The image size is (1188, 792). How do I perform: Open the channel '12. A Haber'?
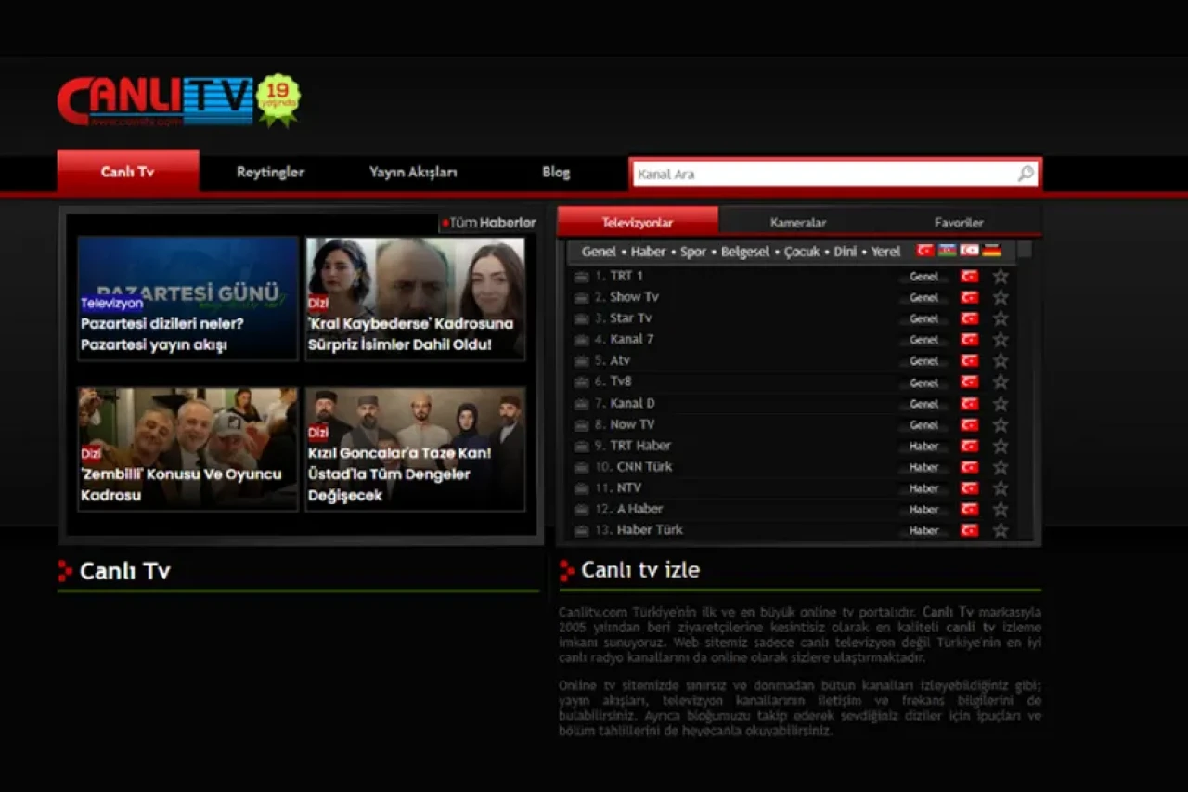tap(629, 509)
